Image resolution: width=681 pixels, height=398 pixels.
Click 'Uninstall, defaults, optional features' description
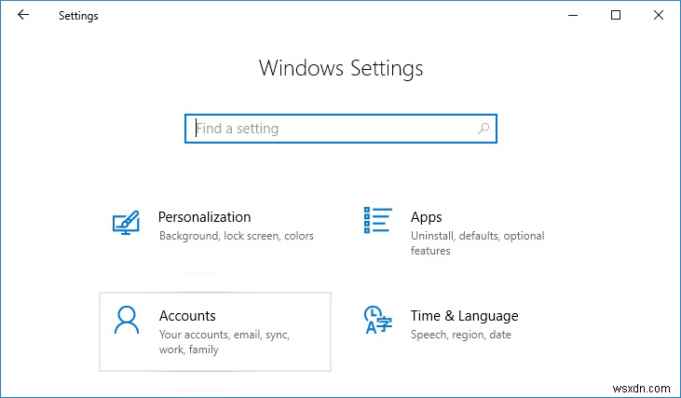(x=477, y=243)
